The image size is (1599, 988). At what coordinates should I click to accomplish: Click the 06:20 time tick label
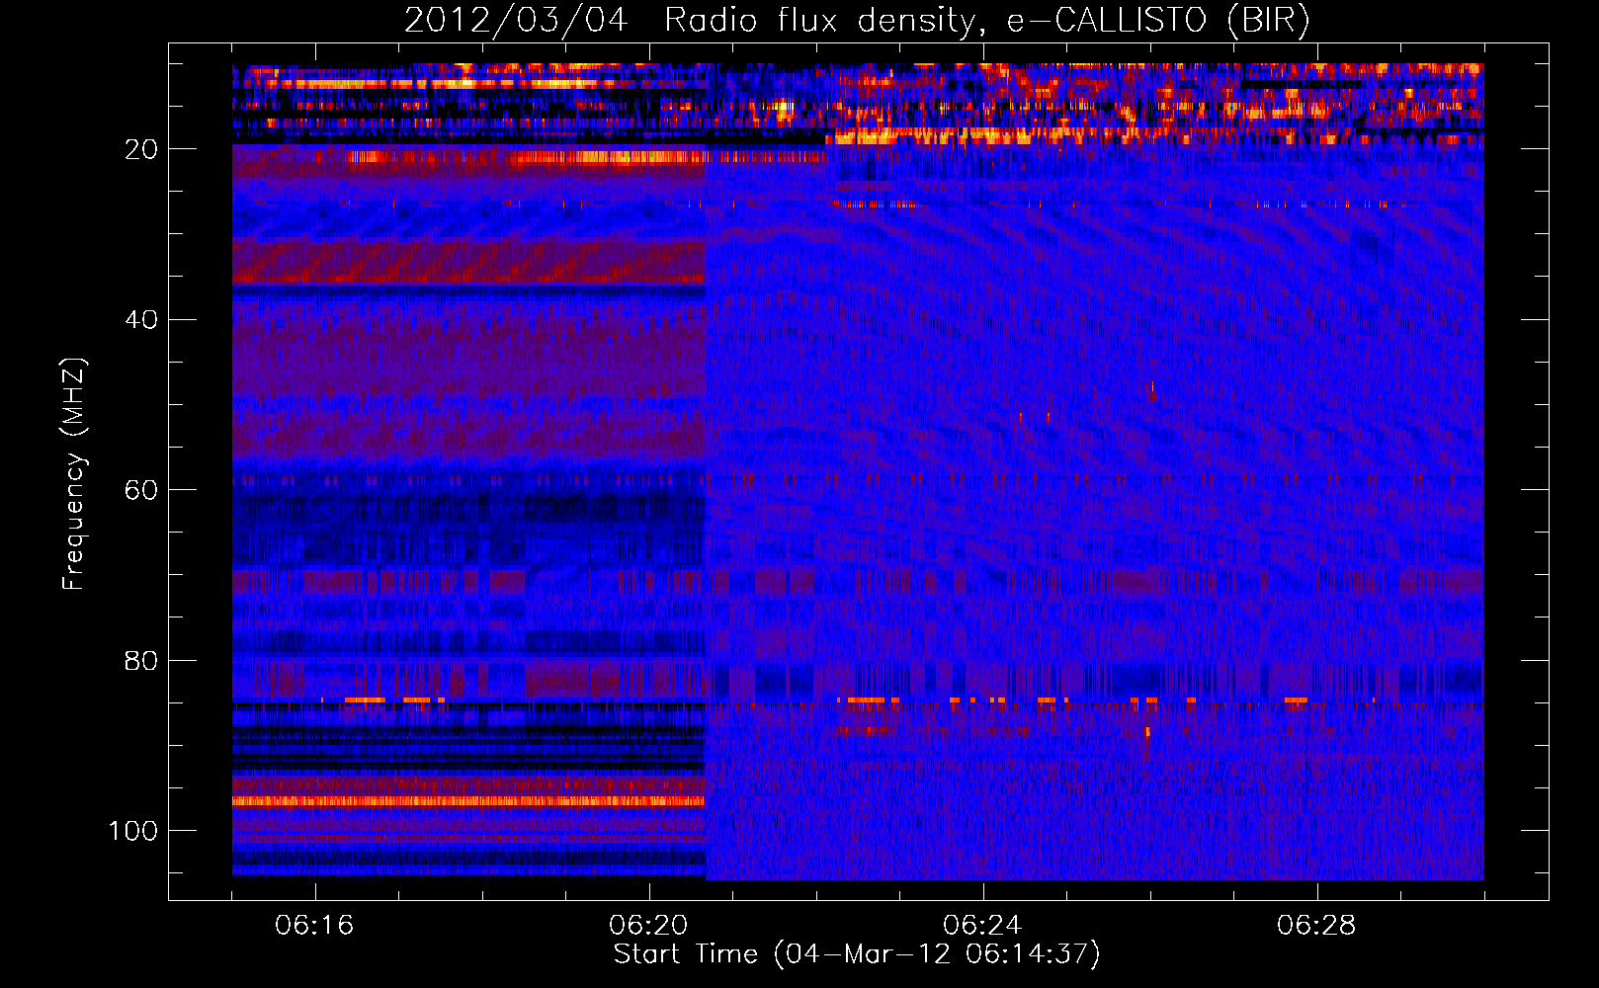coord(648,926)
